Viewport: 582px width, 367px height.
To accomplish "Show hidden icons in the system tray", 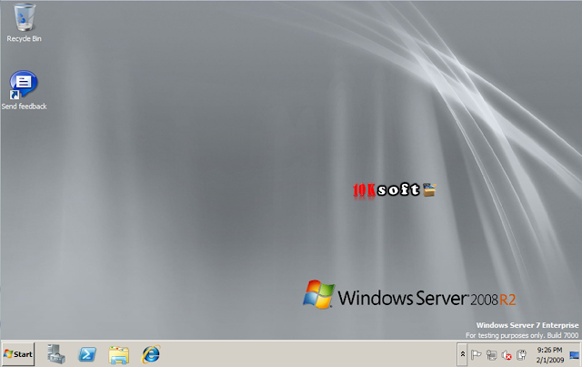I will click(x=463, y=354).
